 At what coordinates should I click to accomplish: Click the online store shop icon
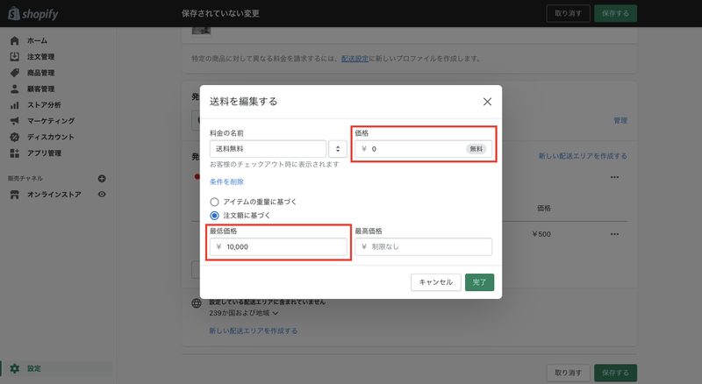(x=14, y=195)
